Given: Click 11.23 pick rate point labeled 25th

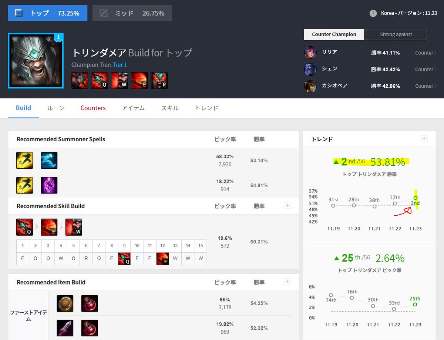Looking at the screenshot, I should 415,304.
